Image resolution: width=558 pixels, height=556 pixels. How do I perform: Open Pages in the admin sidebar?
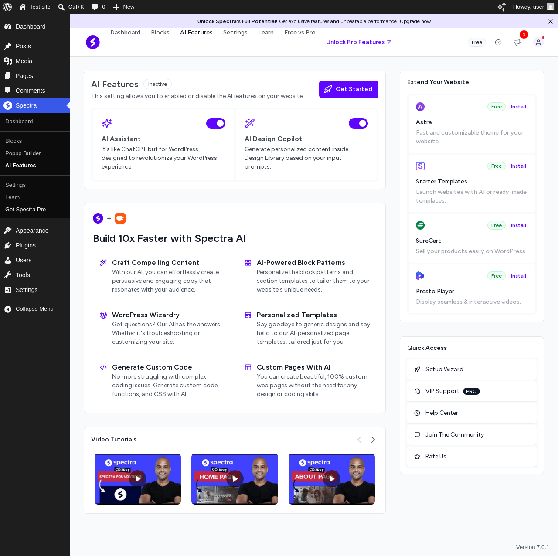(35, 76)
